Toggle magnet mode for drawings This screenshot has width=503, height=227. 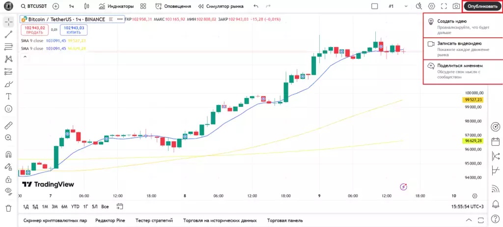click(9, 154)
